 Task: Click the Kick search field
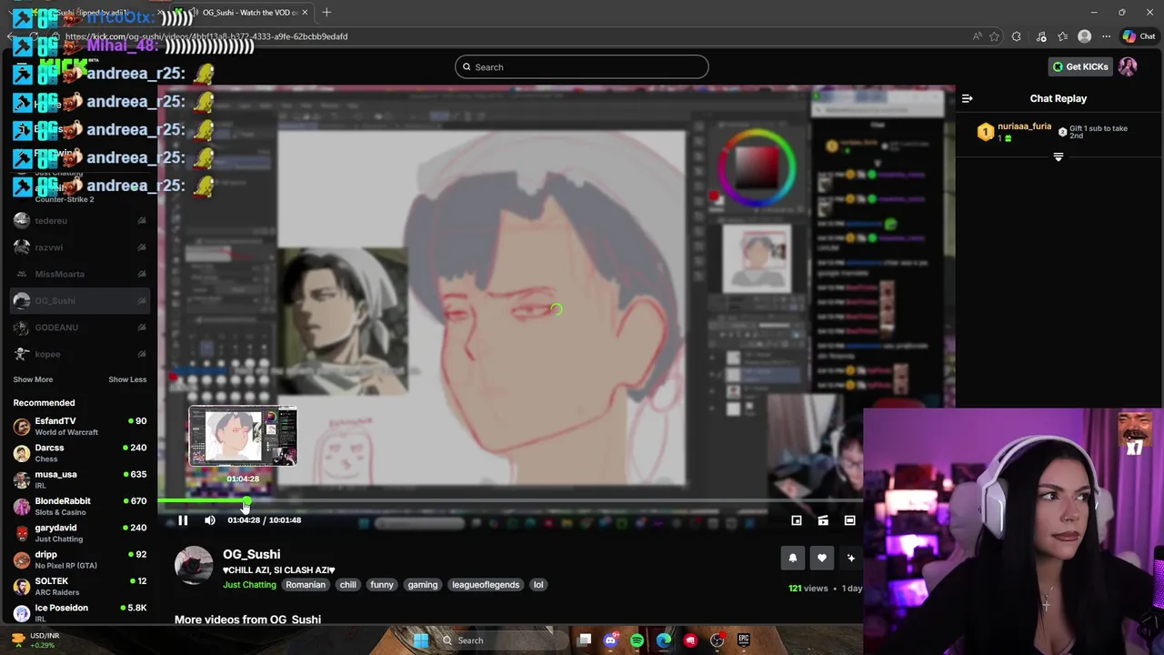point(582,66)
